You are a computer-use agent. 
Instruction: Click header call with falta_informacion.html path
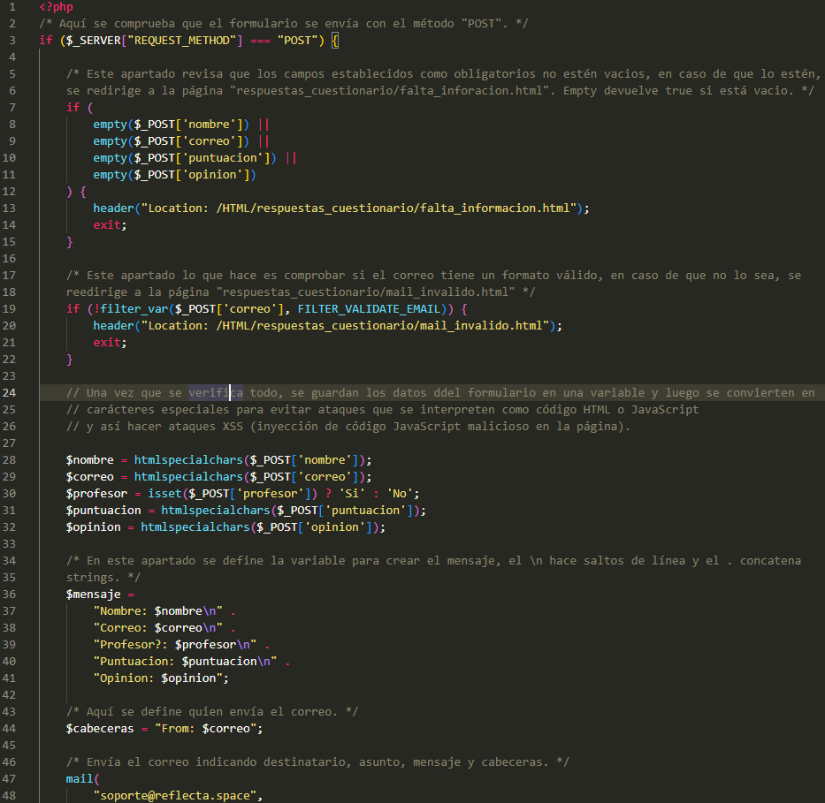(341, 208)
